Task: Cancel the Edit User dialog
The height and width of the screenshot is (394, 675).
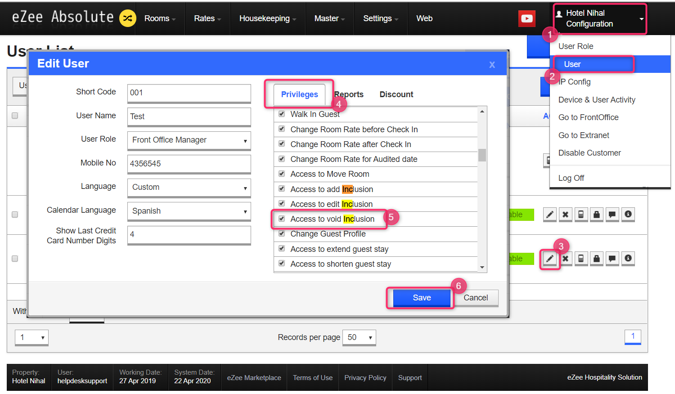Action: [x=476, y=298]
